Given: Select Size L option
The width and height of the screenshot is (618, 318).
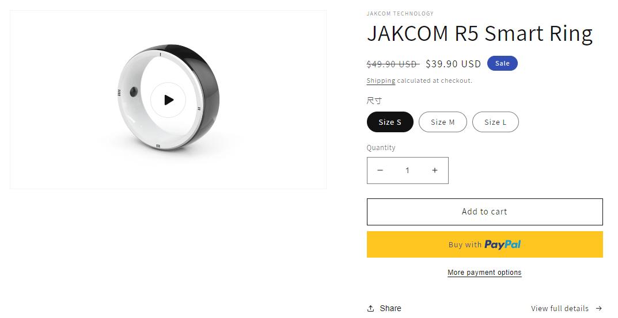Looking at the screenshot, I should [x=495, y=122].
